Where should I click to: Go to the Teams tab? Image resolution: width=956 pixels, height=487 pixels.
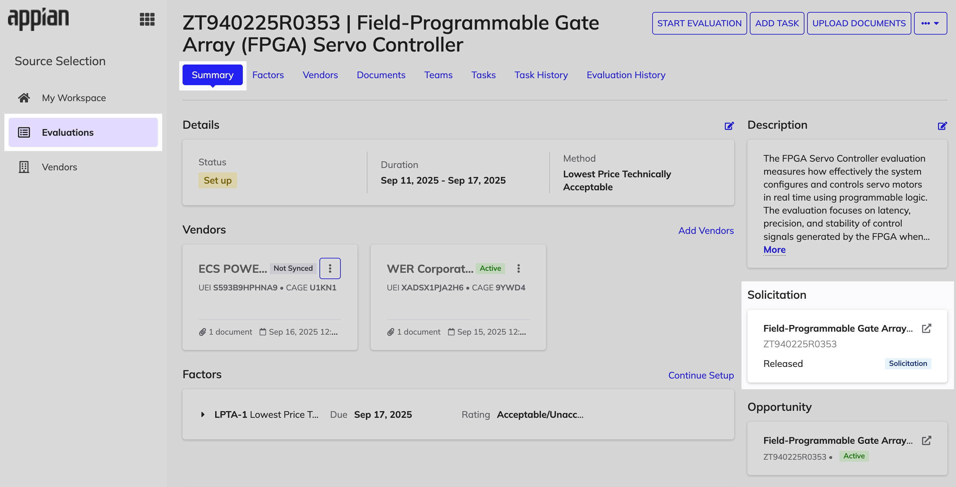[438, 75]
